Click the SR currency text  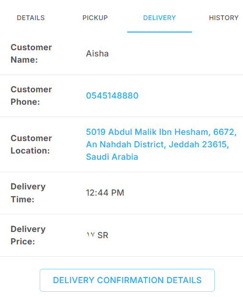[x=103, y=235]
